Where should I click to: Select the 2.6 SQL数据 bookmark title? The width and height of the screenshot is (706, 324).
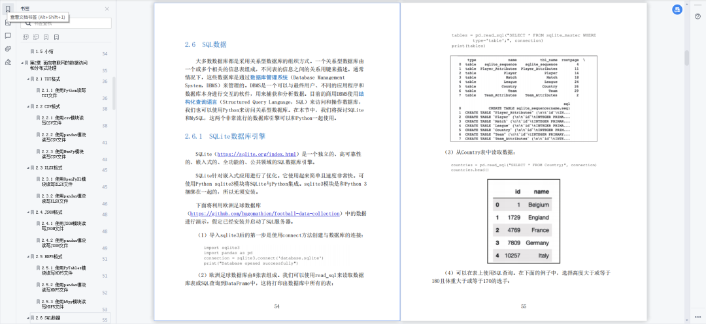click(x=48, y=317)
